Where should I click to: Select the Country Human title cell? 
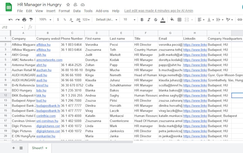[146, 50]
